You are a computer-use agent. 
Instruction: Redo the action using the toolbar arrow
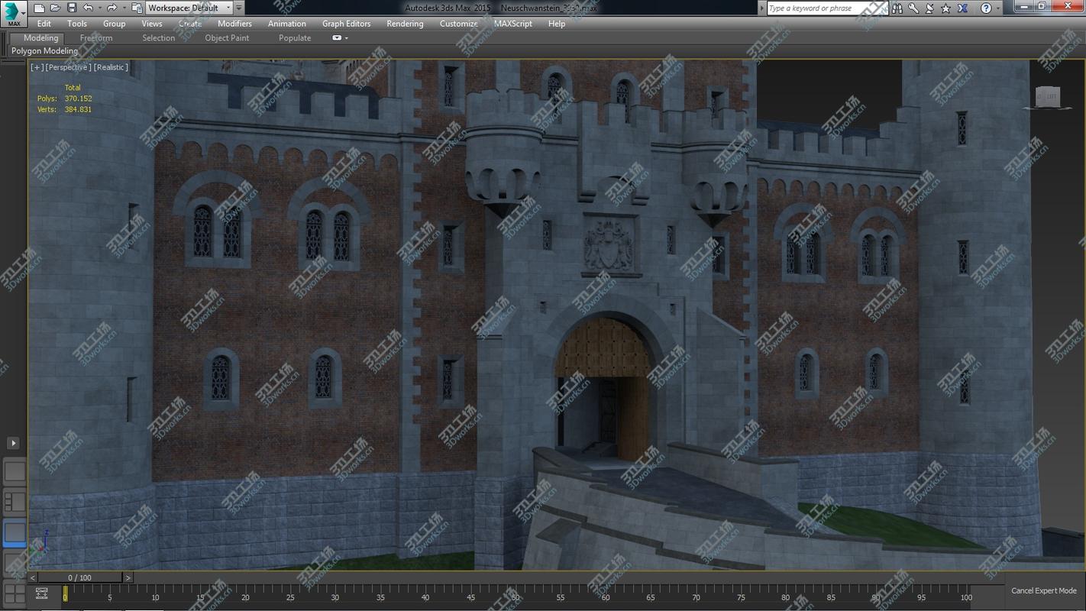pyautogui.click(x=112, y=8)
